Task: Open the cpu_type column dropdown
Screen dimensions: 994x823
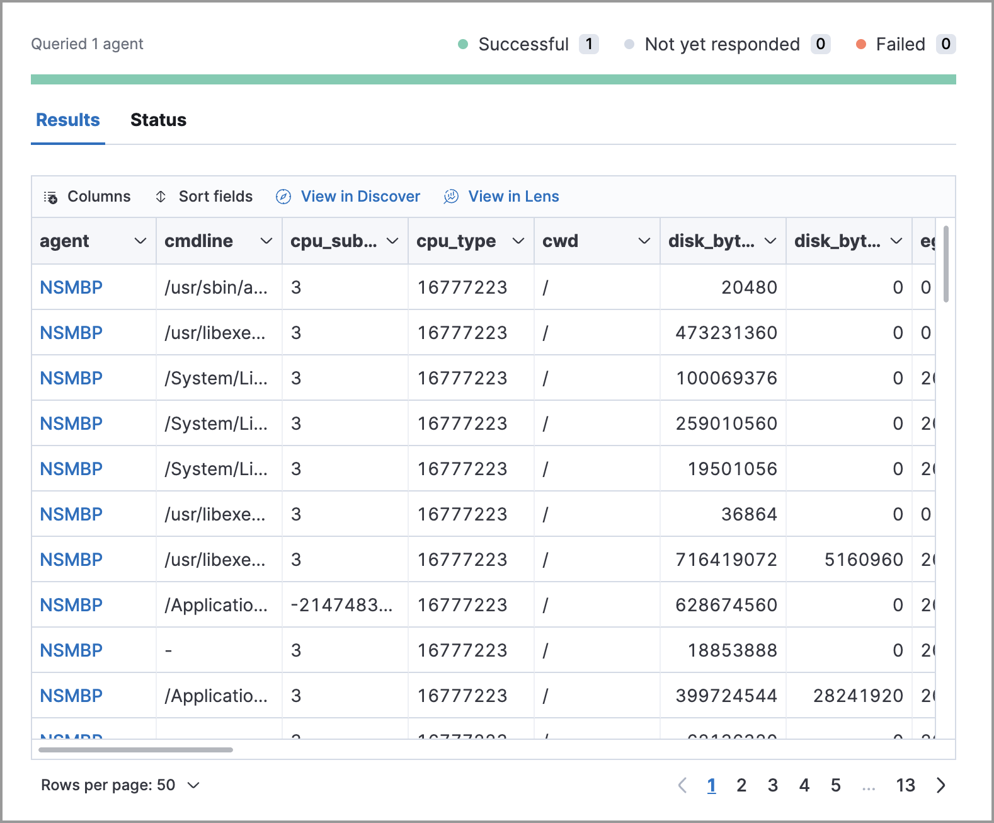Action: coord(518,241)
